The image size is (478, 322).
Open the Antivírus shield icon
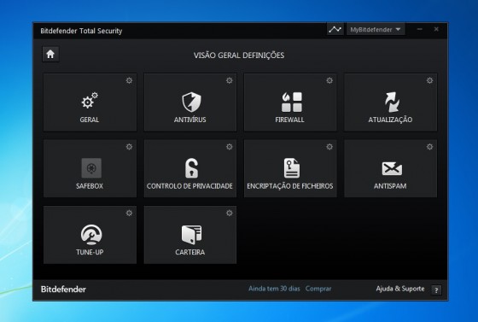pyautogui.click(x=191, y=102)
